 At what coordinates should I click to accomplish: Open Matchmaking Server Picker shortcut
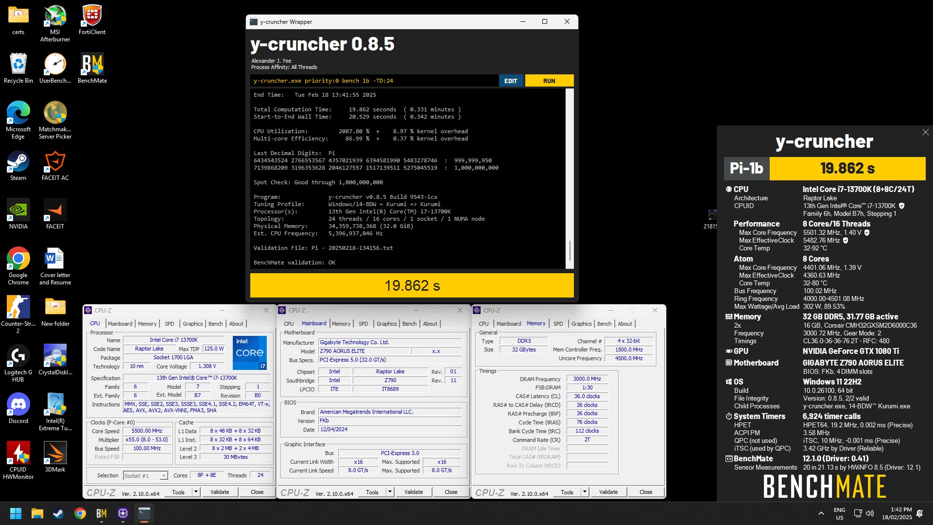click(55, 120)
